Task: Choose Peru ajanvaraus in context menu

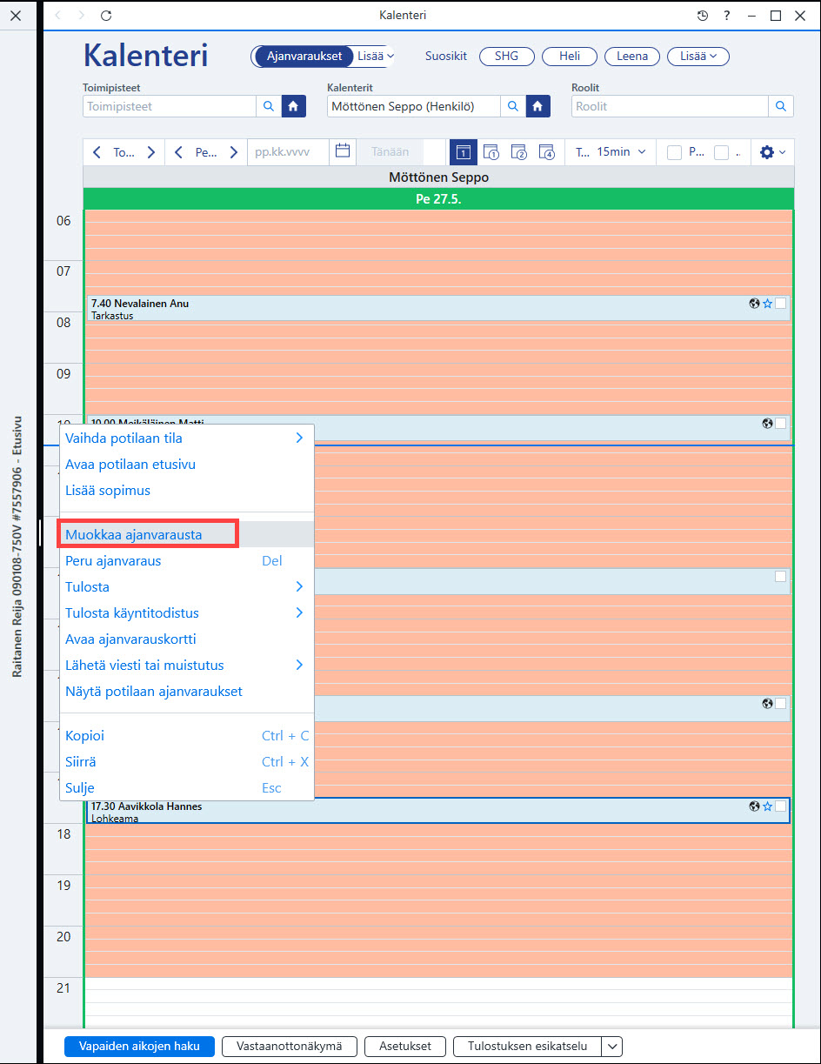Action: [186, 561]
